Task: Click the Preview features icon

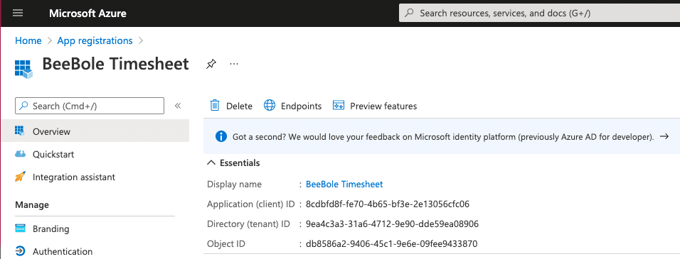Action: coord(339,106)
